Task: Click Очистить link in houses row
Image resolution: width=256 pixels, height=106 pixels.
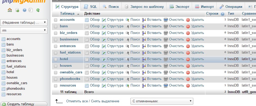Action: (176, 65)
